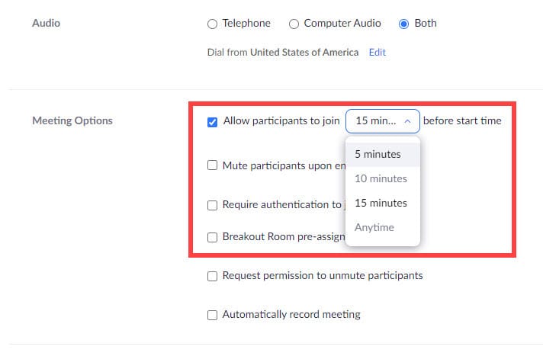Click the dropdown chevron arrow
The width and height of the screenshot is (543, 356).
coord(408,121)
